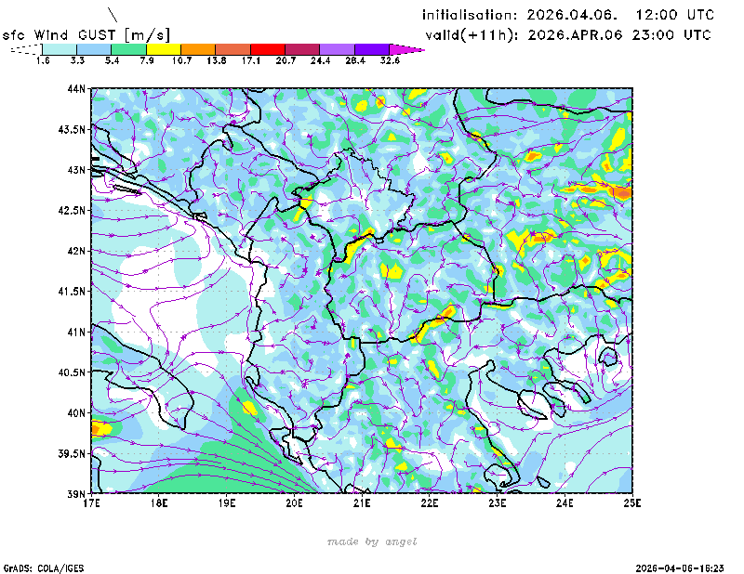Click the 44N latitude axis label

point(76,89)
